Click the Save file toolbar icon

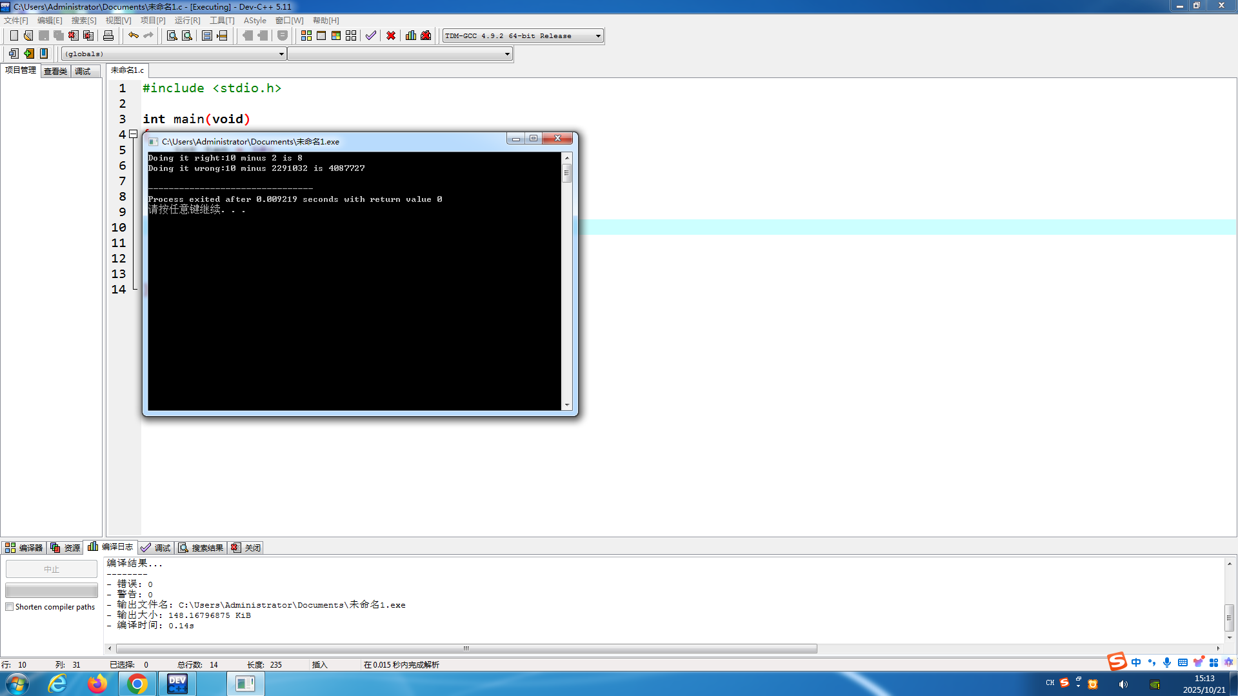(x=43, y=35)
